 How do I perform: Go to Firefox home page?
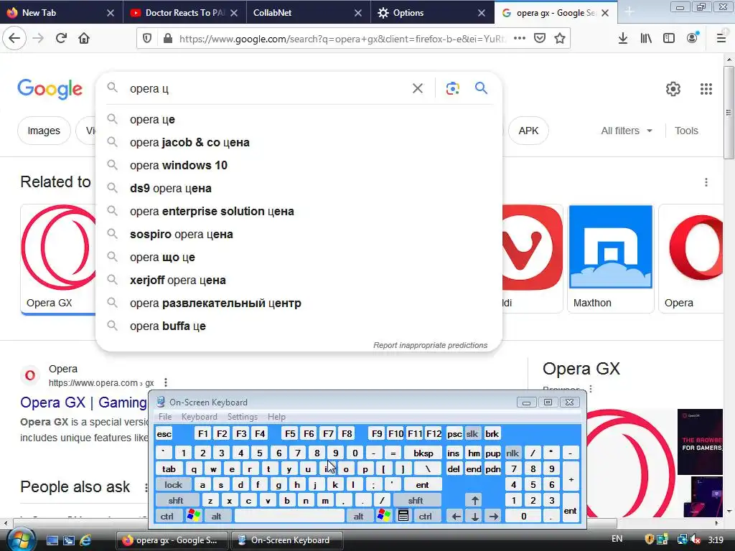point(84,39)
